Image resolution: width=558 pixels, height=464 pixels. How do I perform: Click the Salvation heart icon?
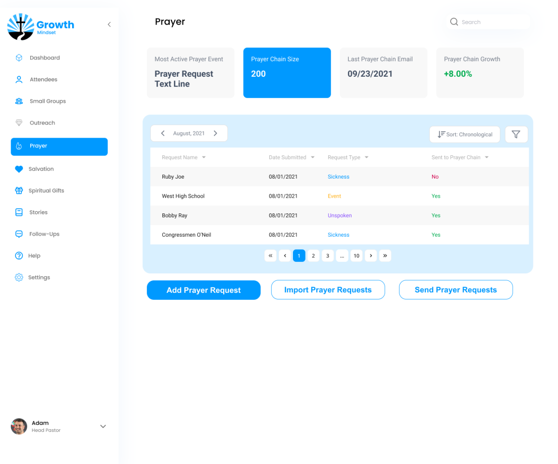[x=19, y=169]
